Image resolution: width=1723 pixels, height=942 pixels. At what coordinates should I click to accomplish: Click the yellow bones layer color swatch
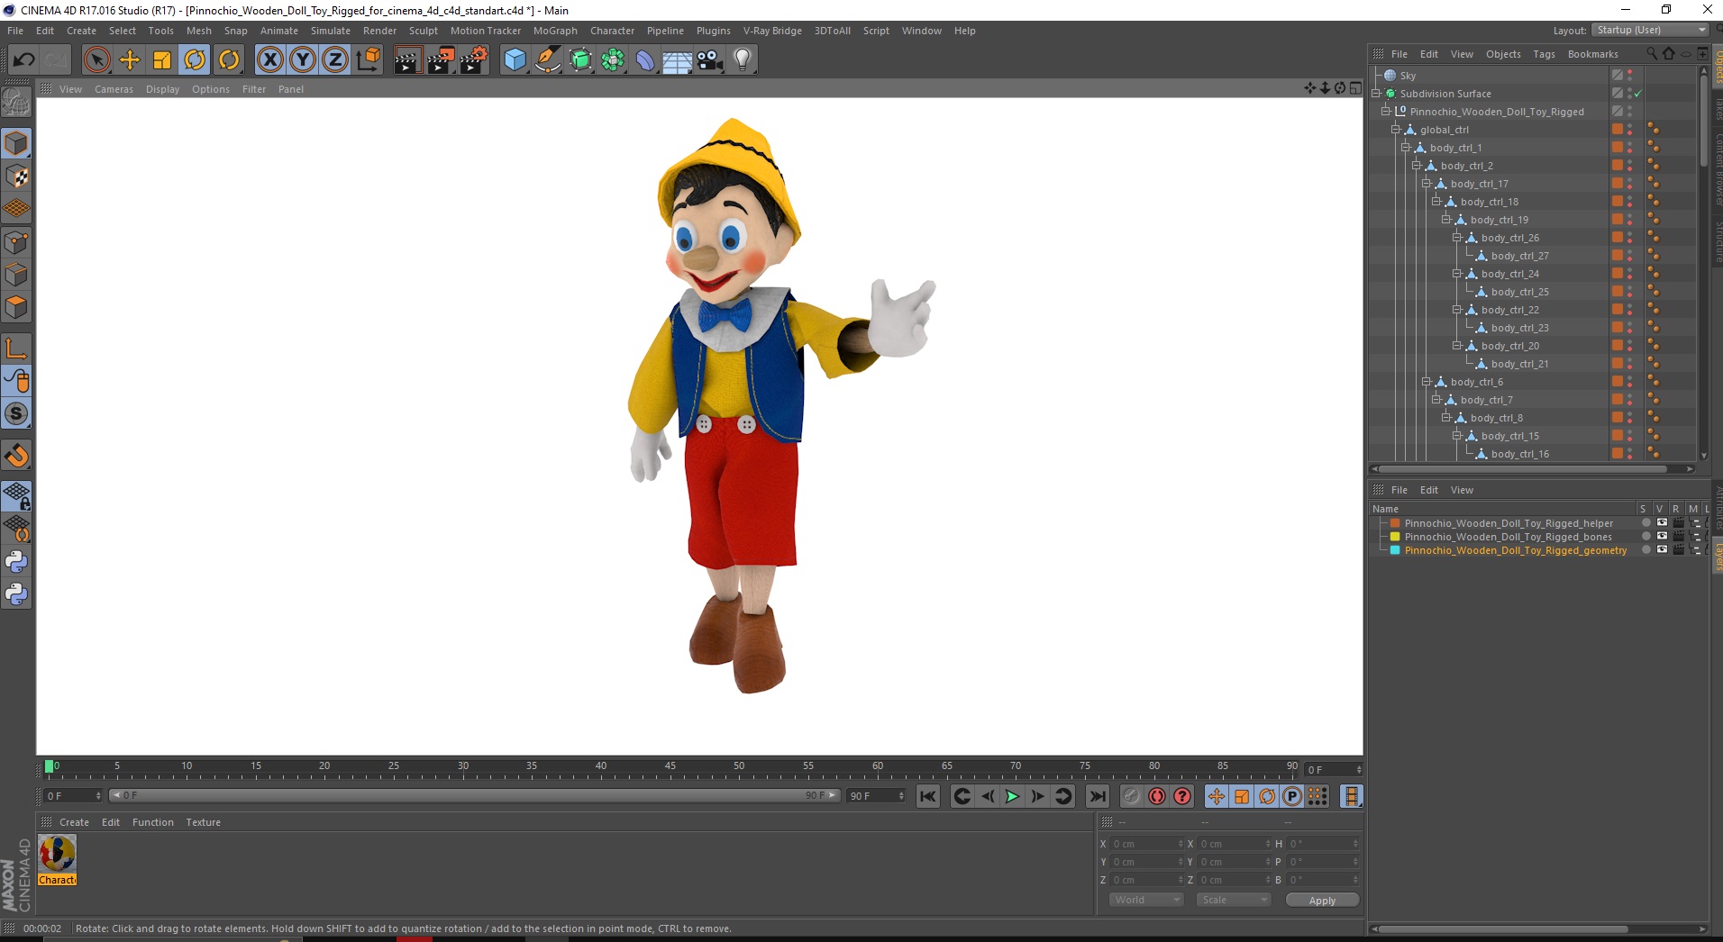coord(1395,537)
